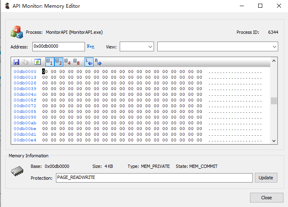
Task: Click Base value 0x00db0000
Action: (x=57, y=166)
